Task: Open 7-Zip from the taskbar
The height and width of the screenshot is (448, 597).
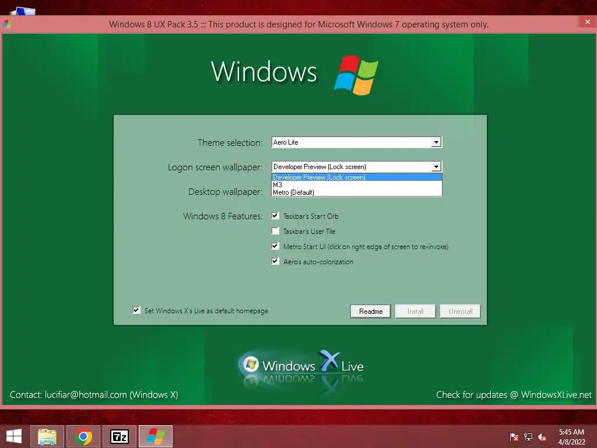Action: 119,436
